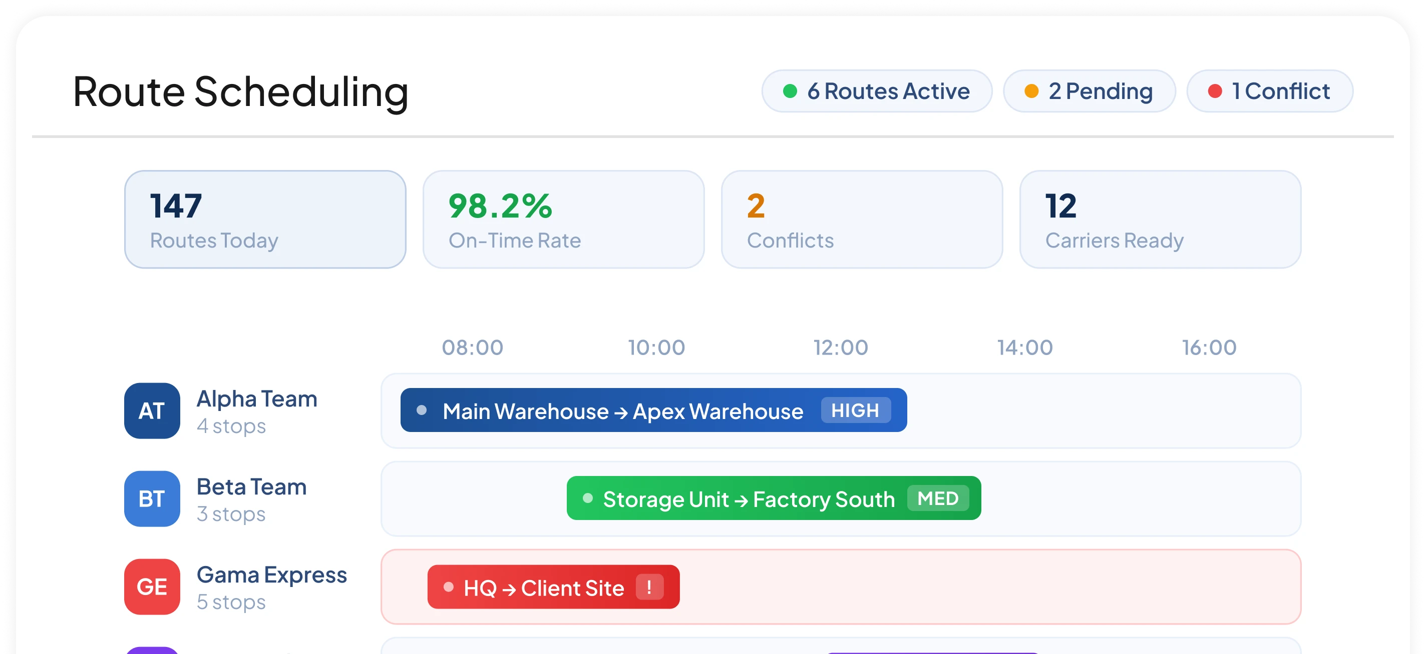
Task: Click the green dot in Routes Active pill
Action: point(790,91)
